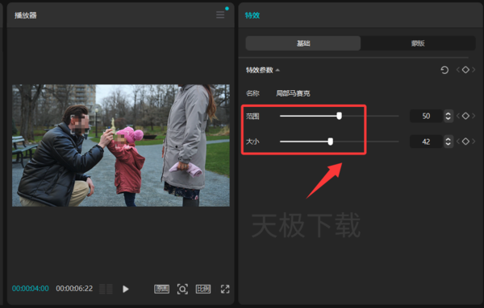
Task: Enter fullscreen preview mode
Action: click(x=225, y=289)
